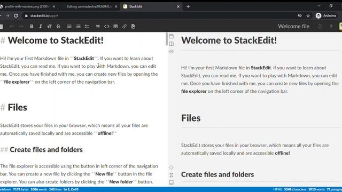Close the Editing samiradasilva/README tab
The width and height of the screenshot is (342, 192).
pyautogui.click(x=116, y=6)
